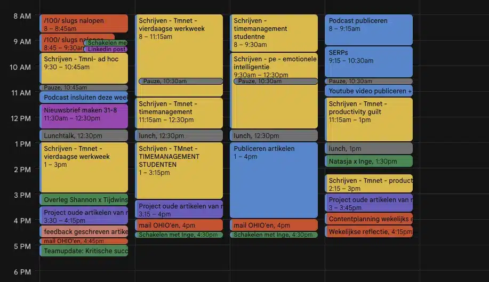The height and width of the screenshot is (282, 489).
Task: Click the 'Wekelijkse reflectie, 4:15pm' event
Action: point(368,232)
